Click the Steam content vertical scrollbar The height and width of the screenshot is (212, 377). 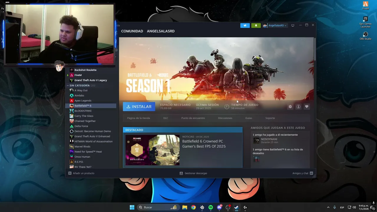315,49
